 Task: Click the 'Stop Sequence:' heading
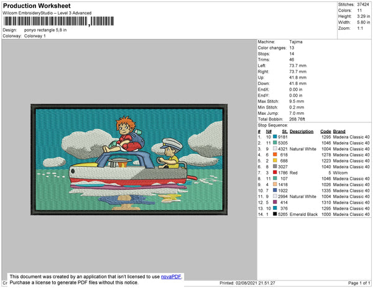[273, 125]
